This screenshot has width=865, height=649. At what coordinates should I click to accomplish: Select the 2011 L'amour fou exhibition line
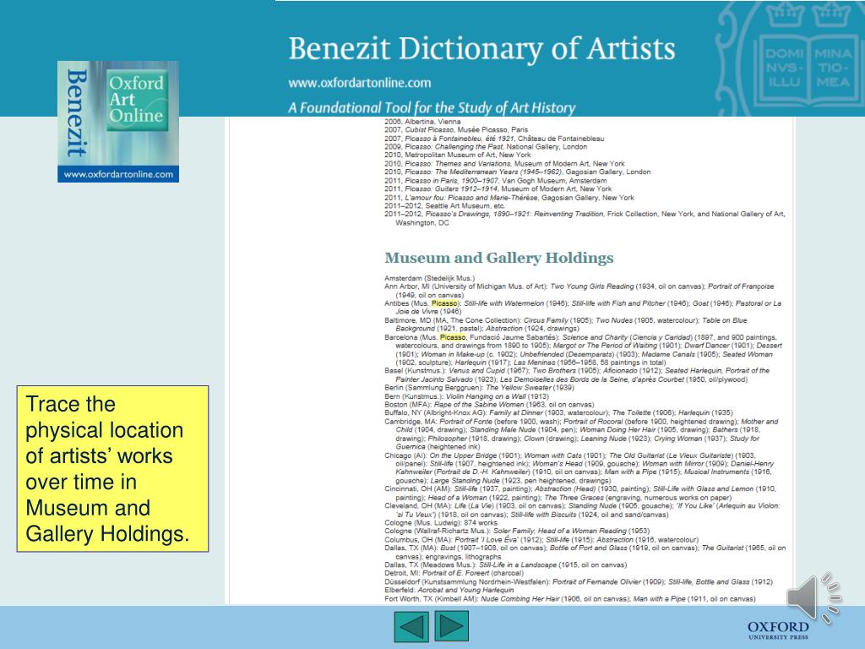[509, 198]
